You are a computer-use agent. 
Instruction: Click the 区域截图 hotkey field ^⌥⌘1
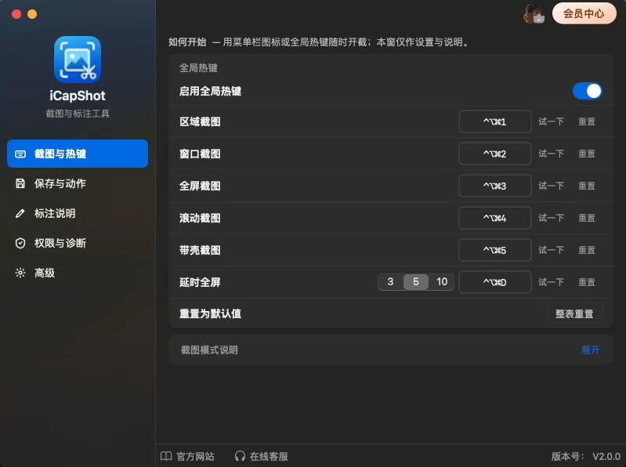click(495, 121)
